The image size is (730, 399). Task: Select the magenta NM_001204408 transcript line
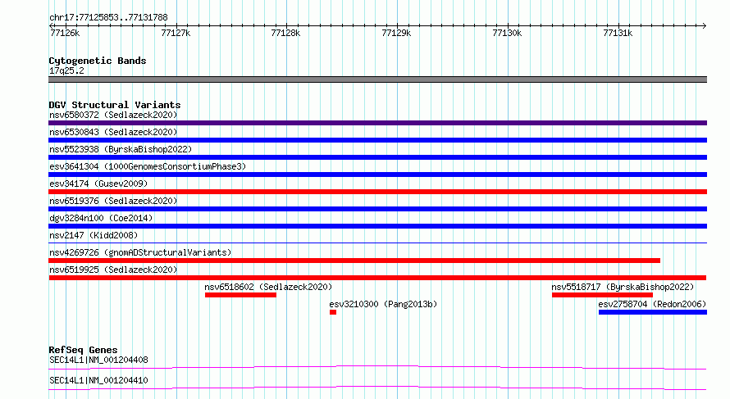(377, 368)
